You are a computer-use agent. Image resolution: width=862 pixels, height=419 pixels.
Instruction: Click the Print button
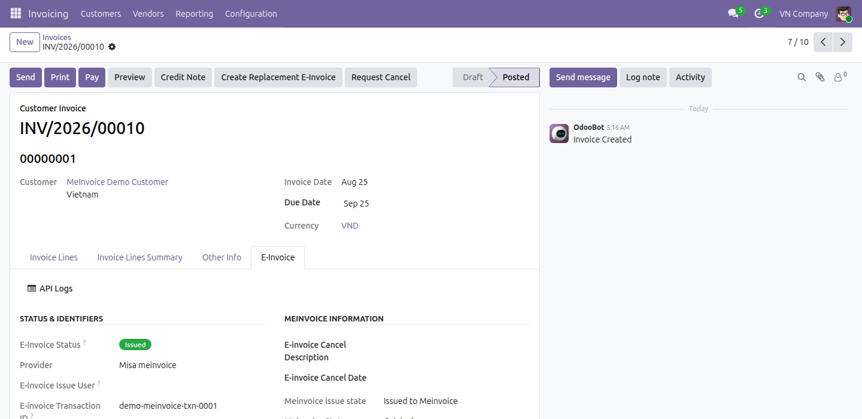pos(60,77)
